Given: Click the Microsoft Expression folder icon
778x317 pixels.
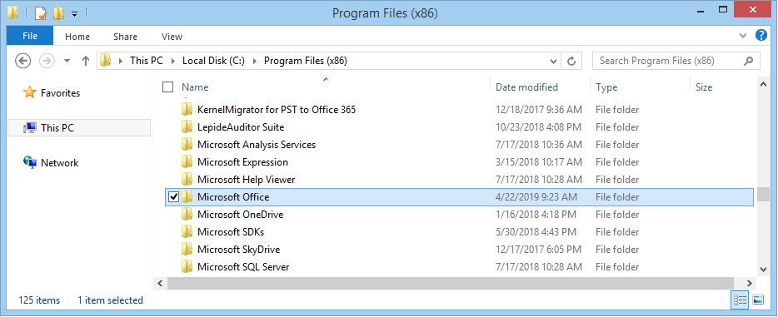Looking at the screenshot, I should tap(187, 162).
